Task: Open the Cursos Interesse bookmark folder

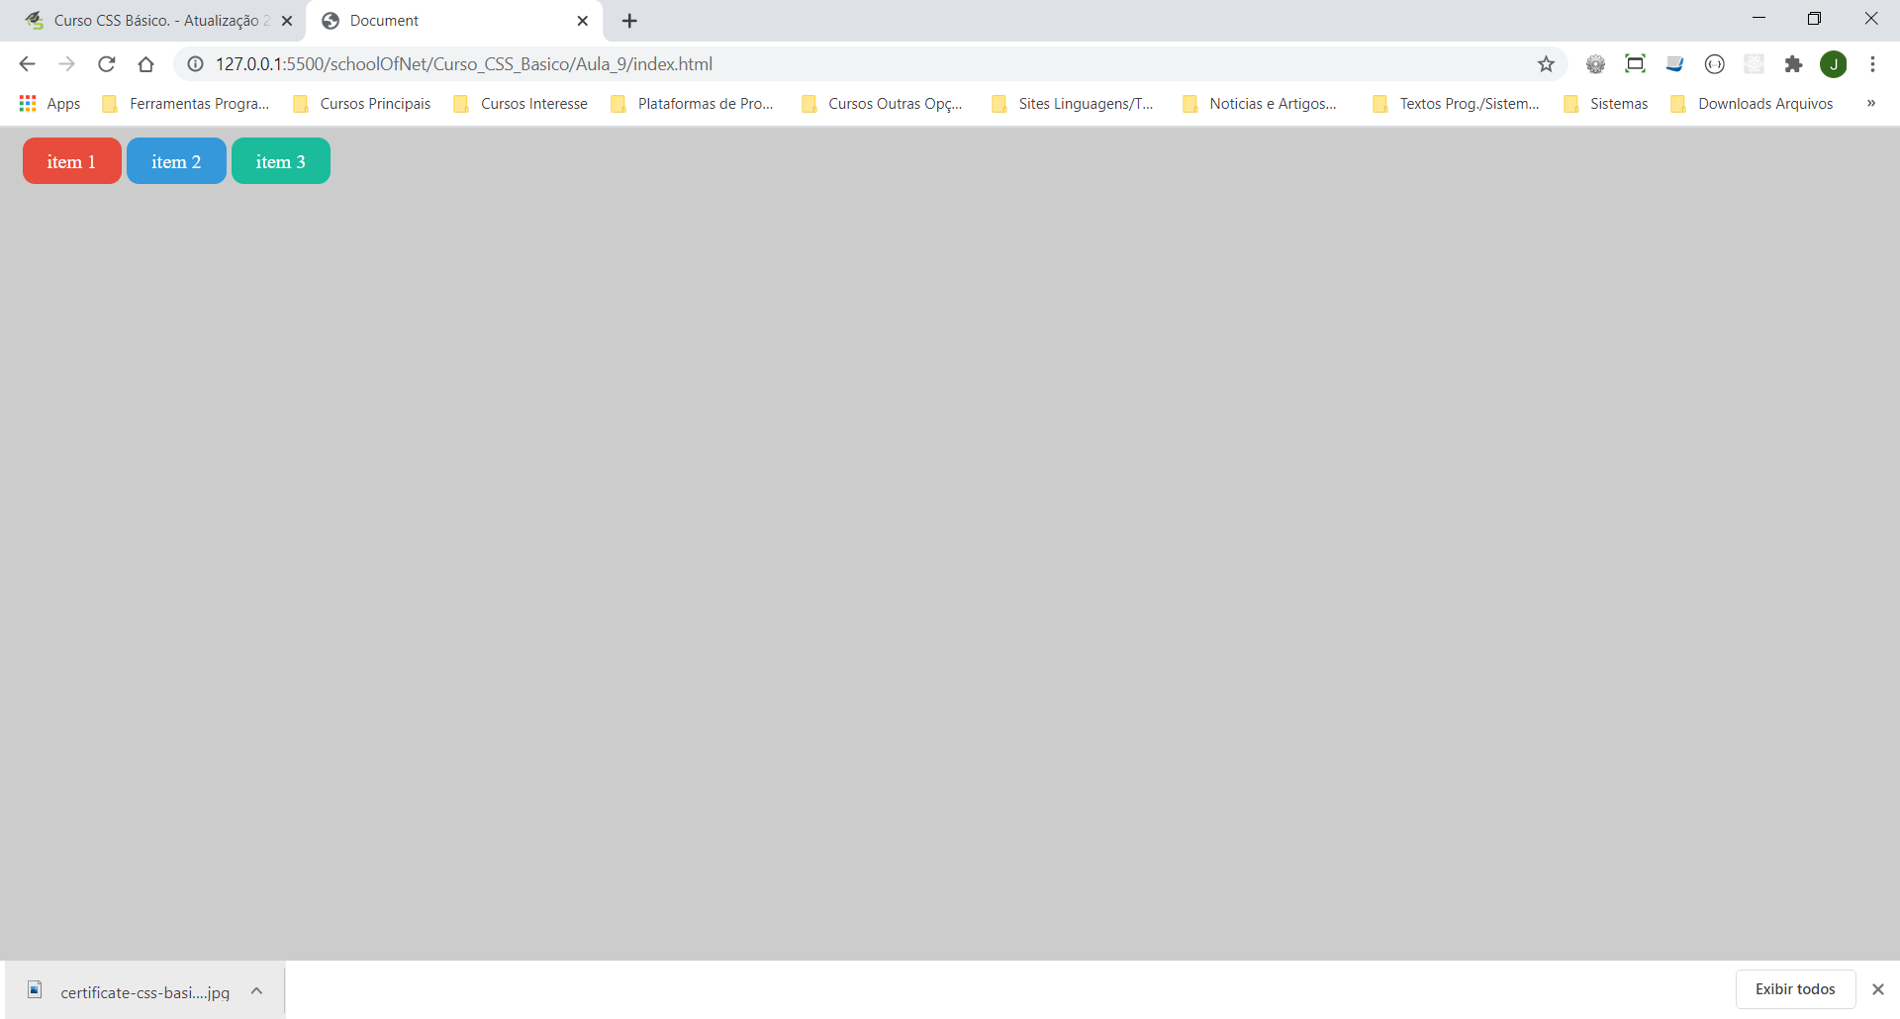Action: click(521, 104)
